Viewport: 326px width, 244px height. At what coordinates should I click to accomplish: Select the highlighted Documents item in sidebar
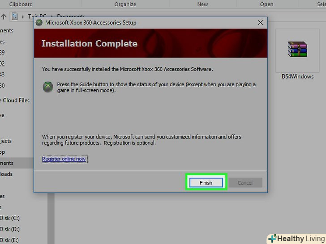pyautogui.click(x=17, y=163)
